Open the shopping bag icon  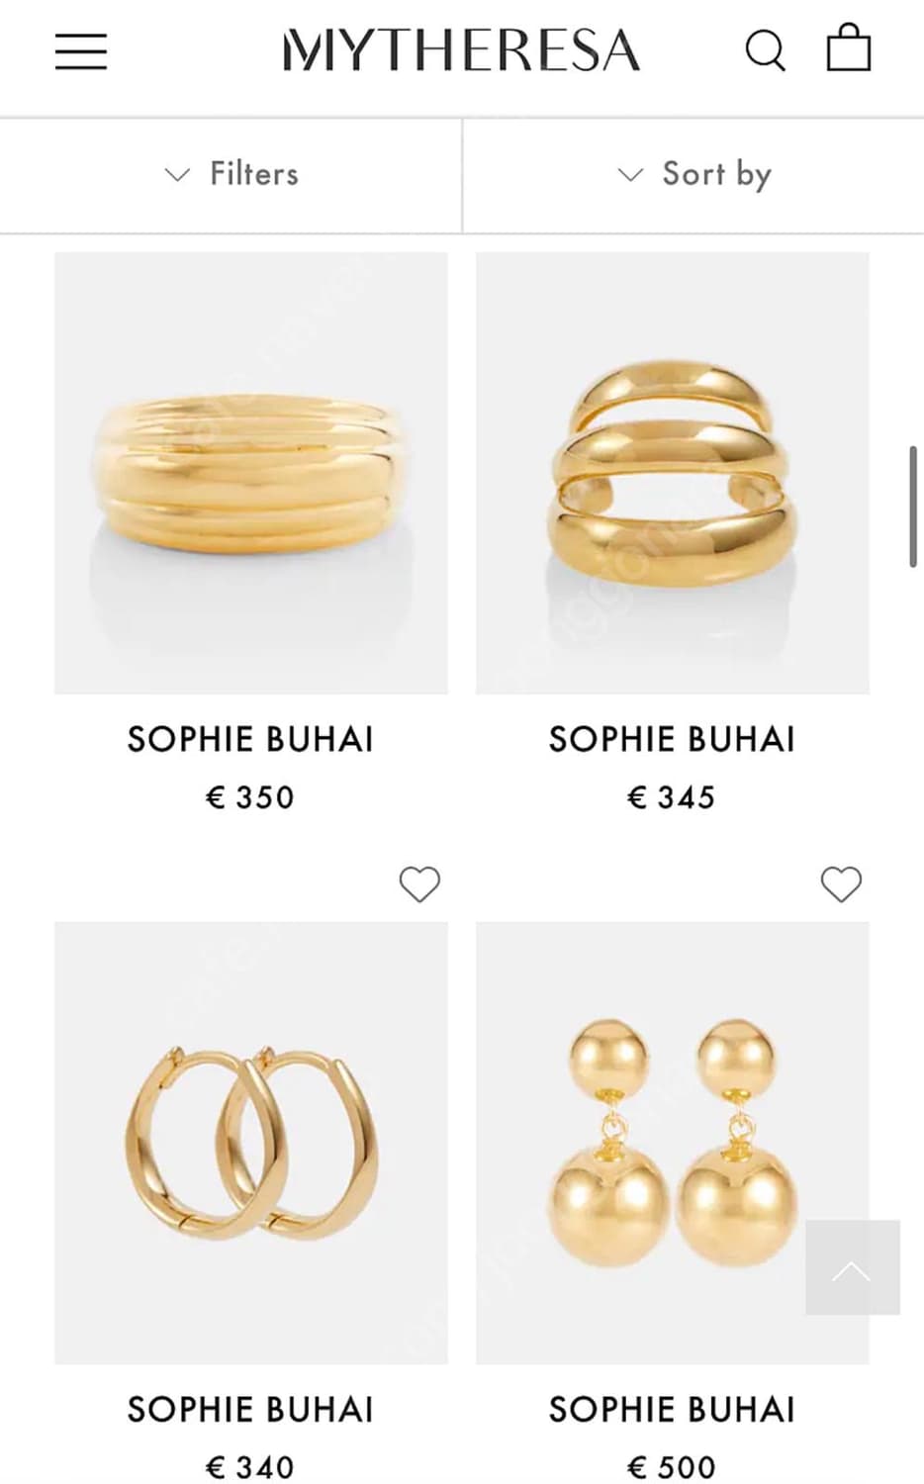[848, 48]
